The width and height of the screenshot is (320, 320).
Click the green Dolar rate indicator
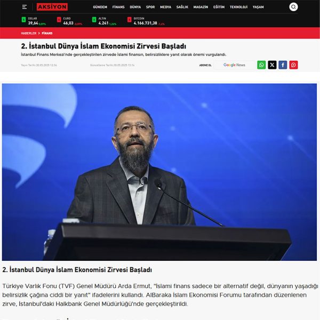pyautogui.click(x=24, y=20)
